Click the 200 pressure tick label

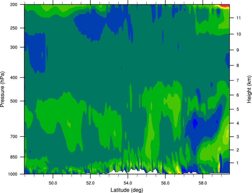coord(14,4)
